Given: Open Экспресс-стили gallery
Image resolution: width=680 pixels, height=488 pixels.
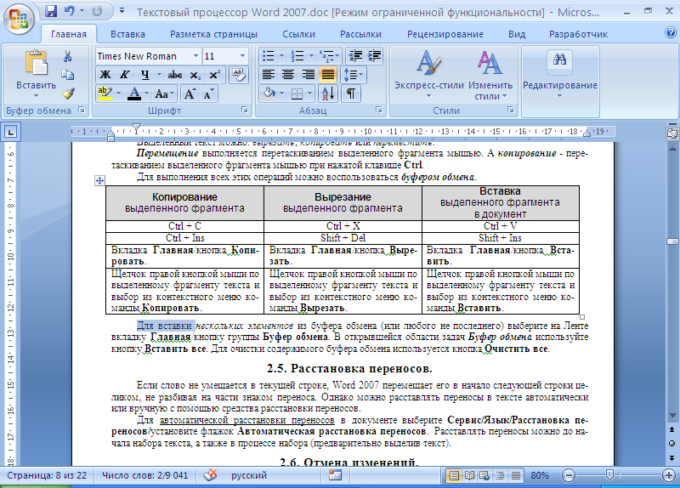Looking at the screenshot, I should click(428, 75).
